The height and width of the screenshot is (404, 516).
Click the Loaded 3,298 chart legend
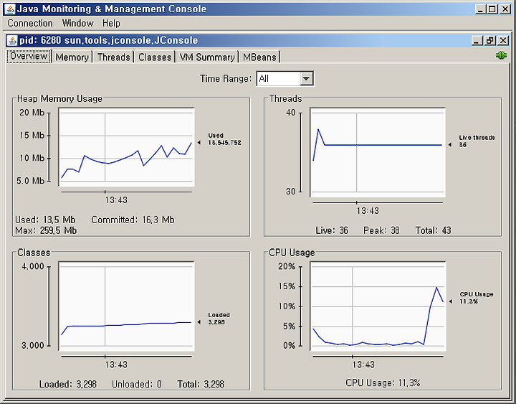pos(215,319)
